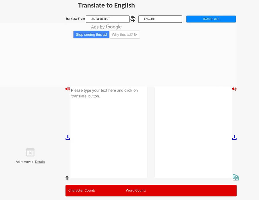Click inside the translation output box

click(x=193, y=132)
